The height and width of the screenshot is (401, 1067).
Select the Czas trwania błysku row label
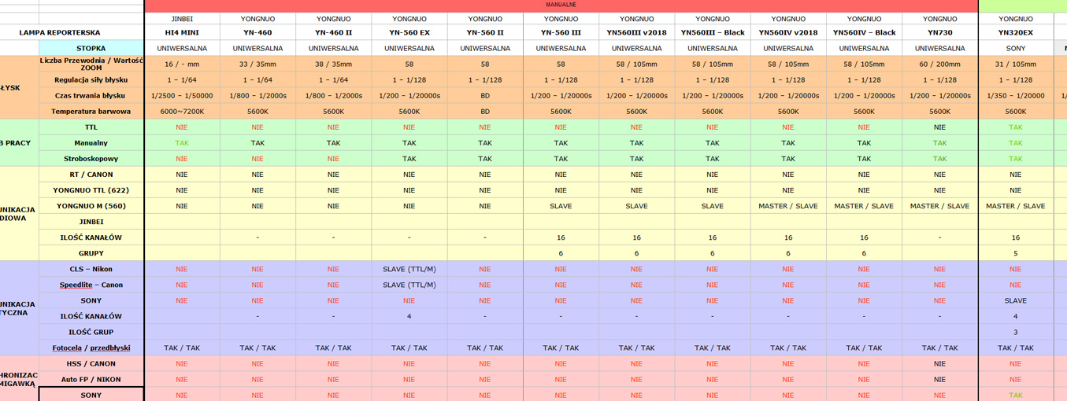click(x=91, y=96)
